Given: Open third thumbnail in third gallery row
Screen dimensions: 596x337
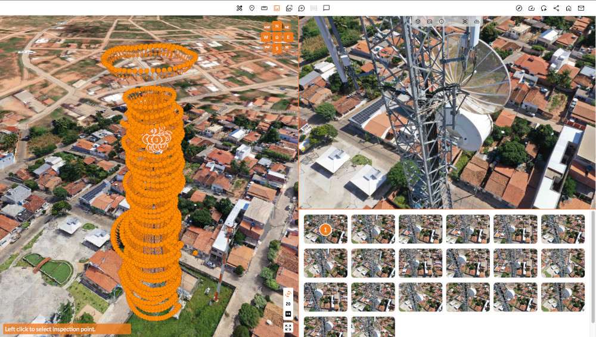Looking at the screenshot, I should tap(420, 297).
